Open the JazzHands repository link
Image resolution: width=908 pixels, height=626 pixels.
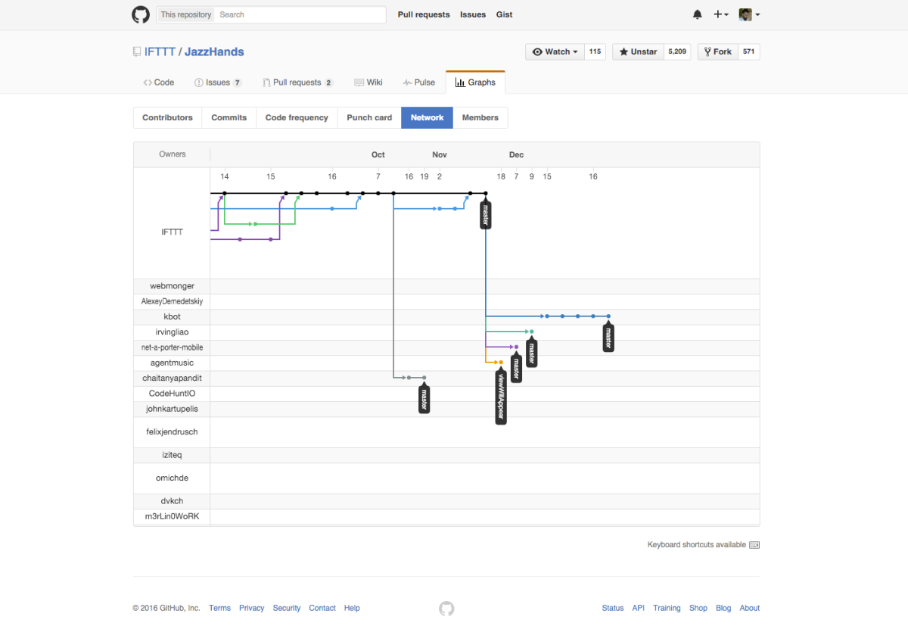[214, 51]
